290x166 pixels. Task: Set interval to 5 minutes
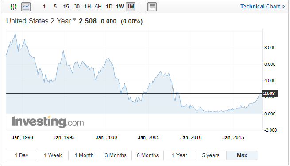click(x=55, y=7)
